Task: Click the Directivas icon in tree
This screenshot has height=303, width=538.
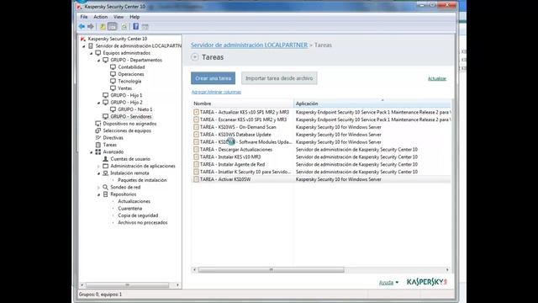Action: click(98, 138)
